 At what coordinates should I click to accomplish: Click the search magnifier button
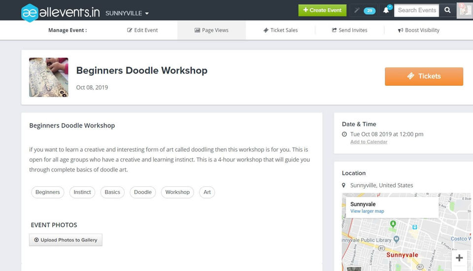(447, 10)
